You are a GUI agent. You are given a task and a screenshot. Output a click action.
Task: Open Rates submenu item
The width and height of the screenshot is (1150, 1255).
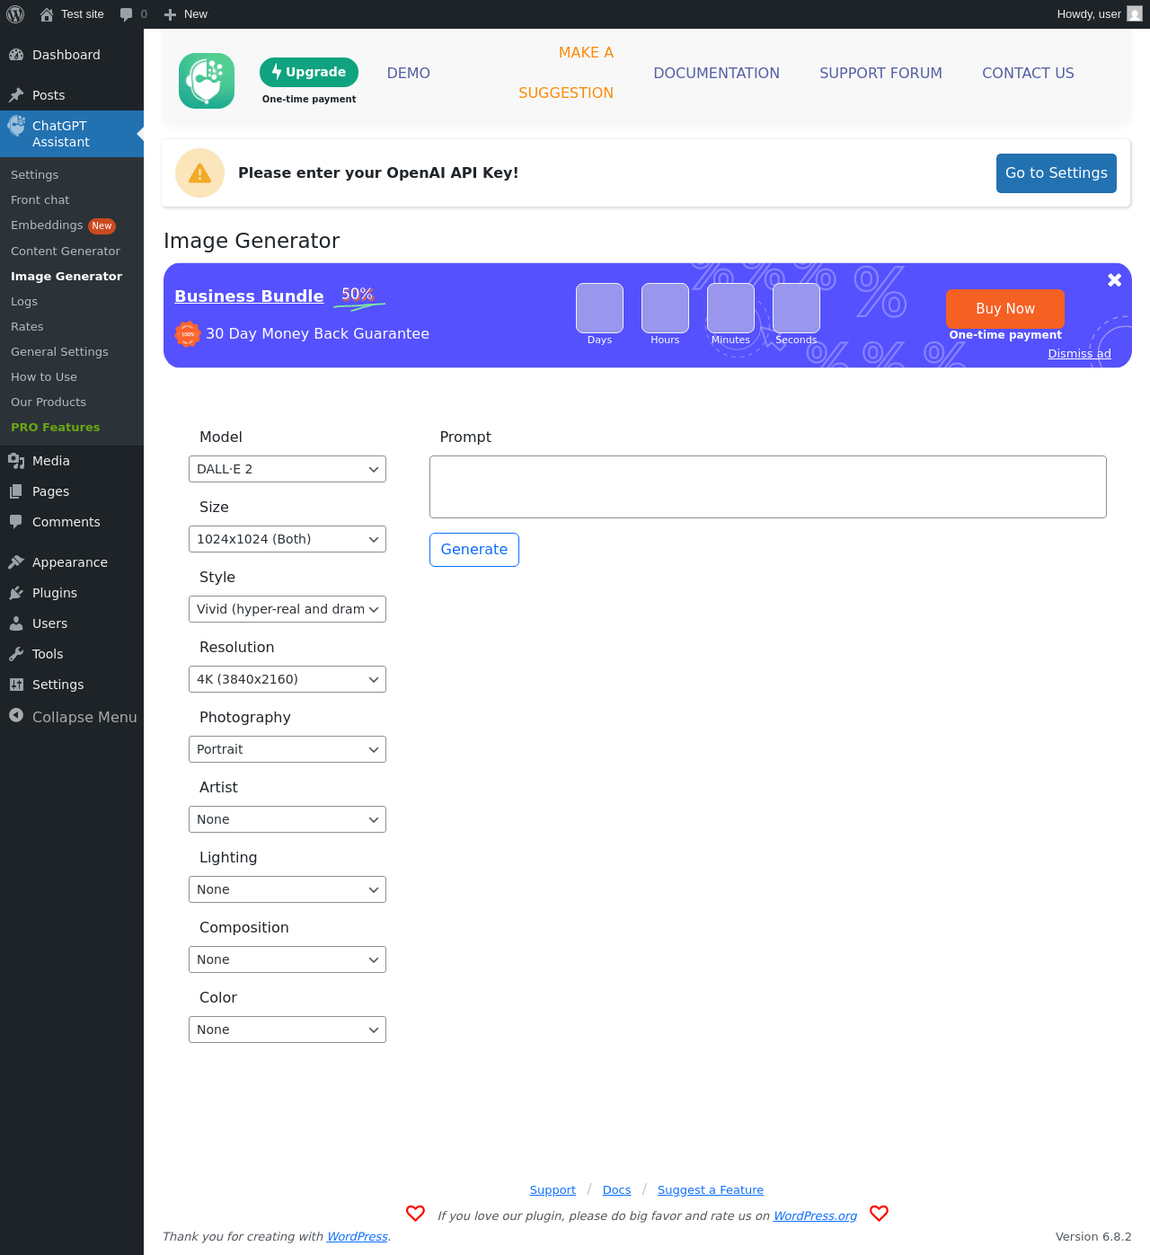tap(72, 327)
